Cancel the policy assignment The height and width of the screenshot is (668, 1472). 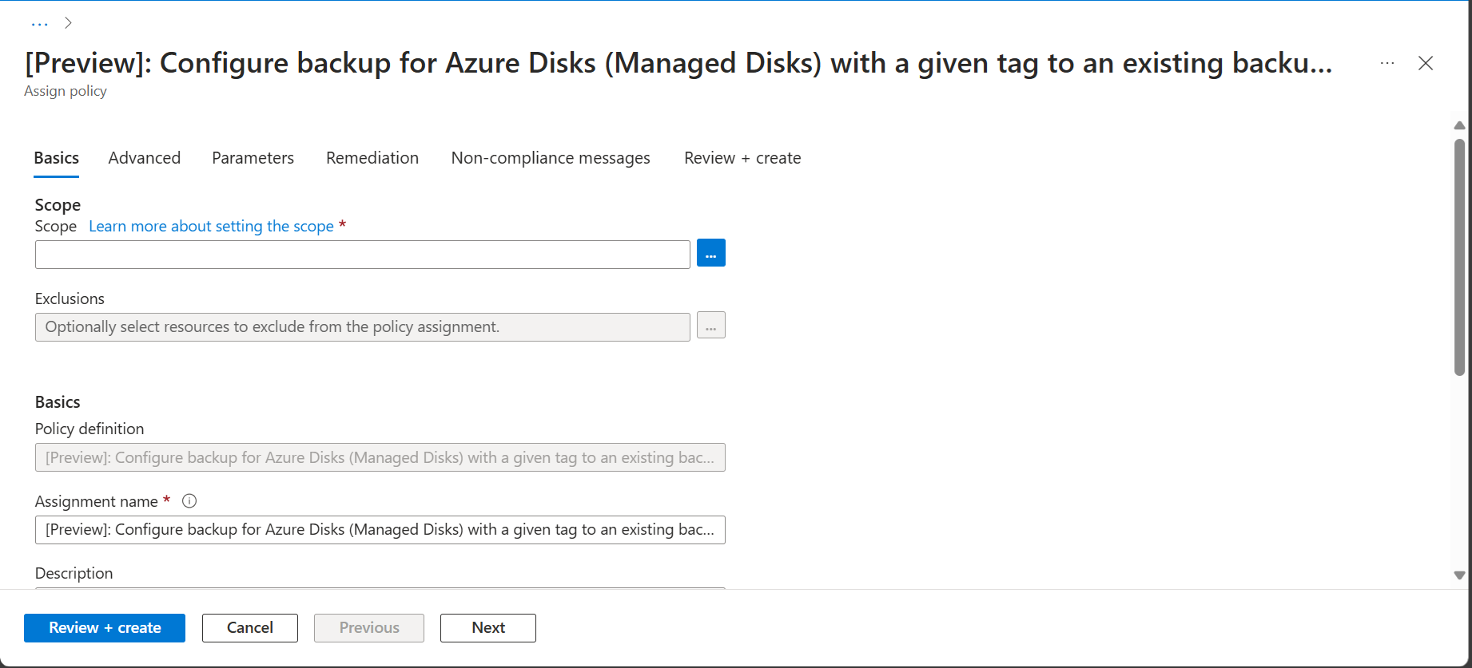pyautogui.click(x=250, y=628)
